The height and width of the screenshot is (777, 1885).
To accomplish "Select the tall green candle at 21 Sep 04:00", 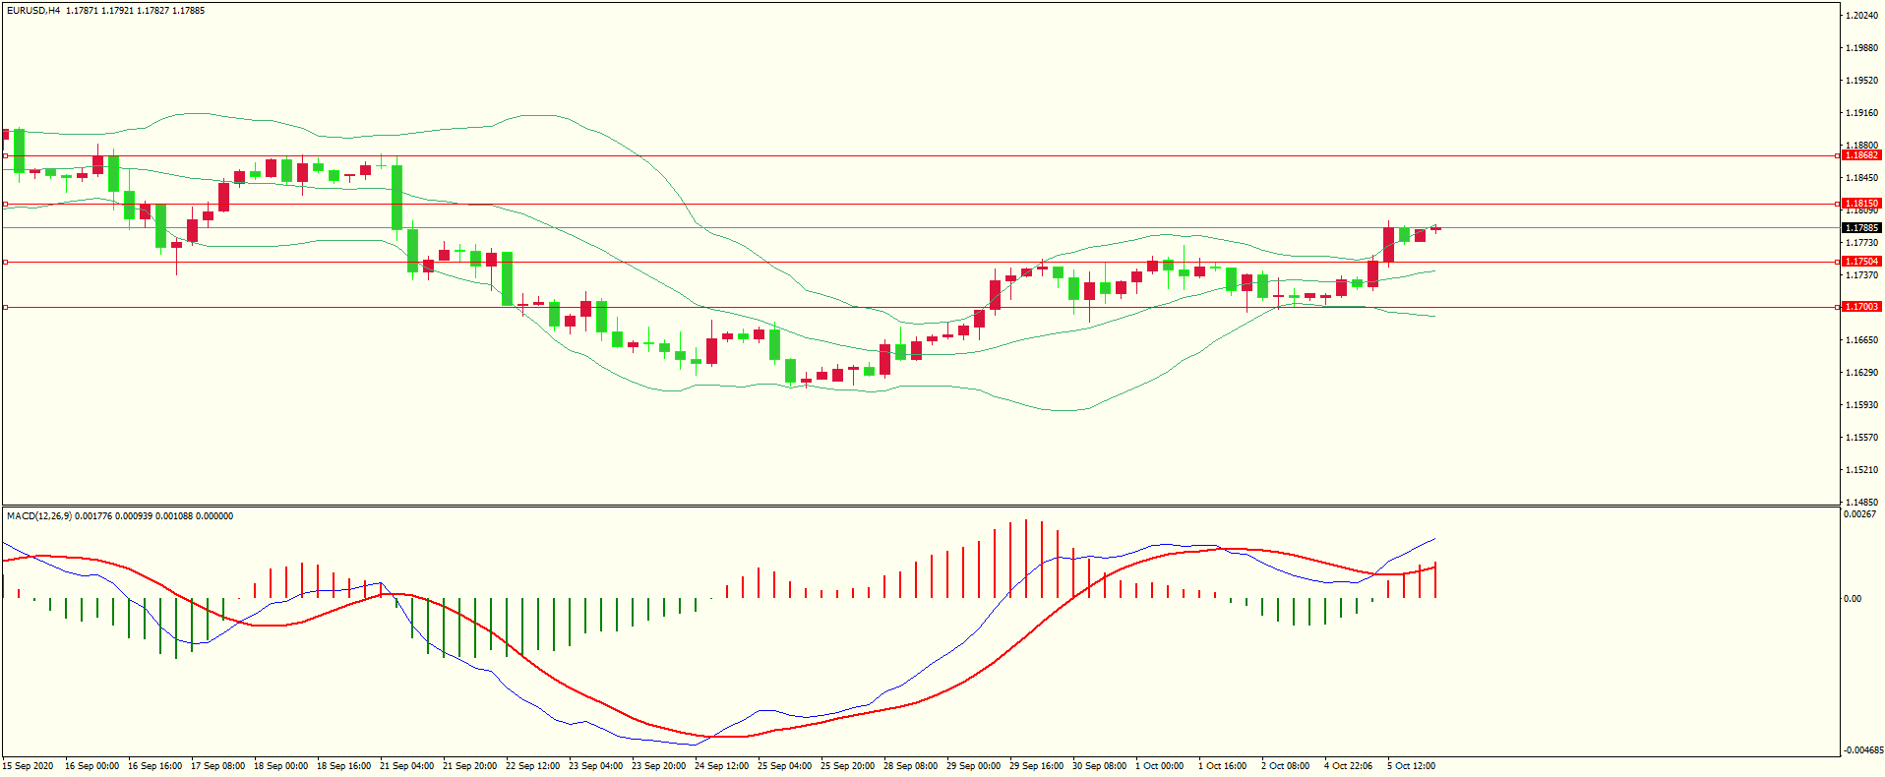I will pos(397,197).
